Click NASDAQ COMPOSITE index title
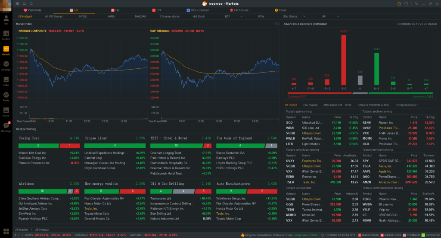Screen dimensions: 441x238 32,31
